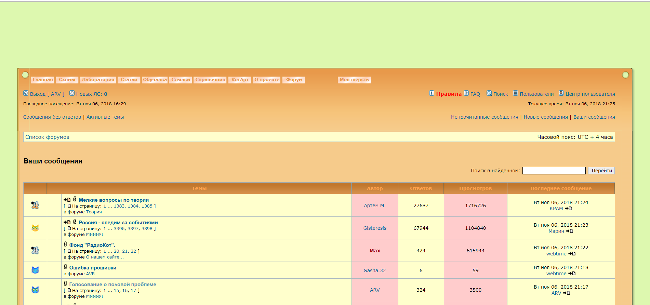Click the last-post arrow icon next to КРАМ
This screenshot has height=305, width=650.
569,209
